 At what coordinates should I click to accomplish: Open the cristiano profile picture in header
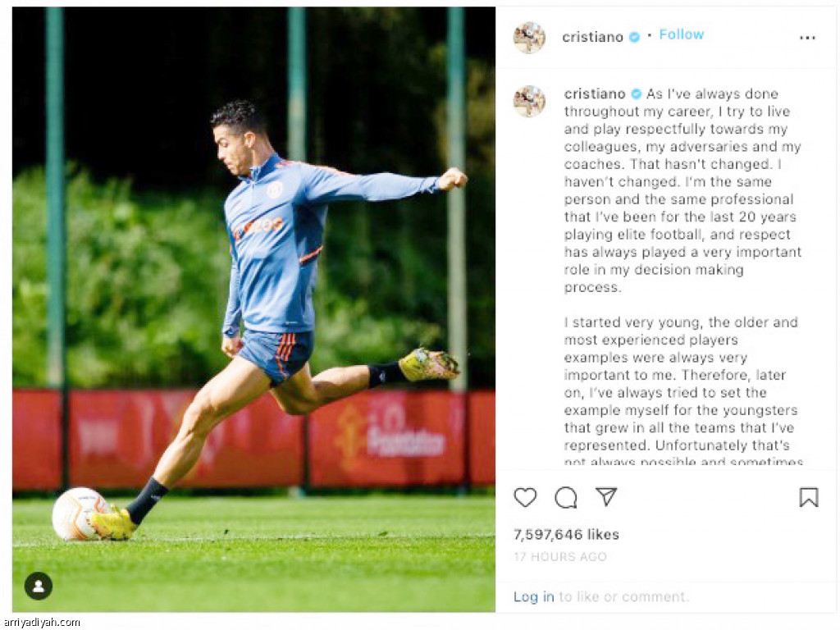[529, 38]
